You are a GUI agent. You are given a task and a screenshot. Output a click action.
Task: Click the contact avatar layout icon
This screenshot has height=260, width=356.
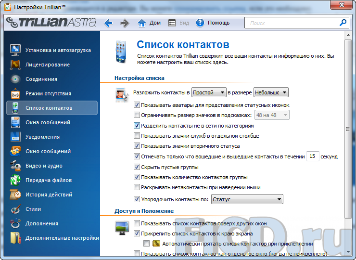[122, 95]
